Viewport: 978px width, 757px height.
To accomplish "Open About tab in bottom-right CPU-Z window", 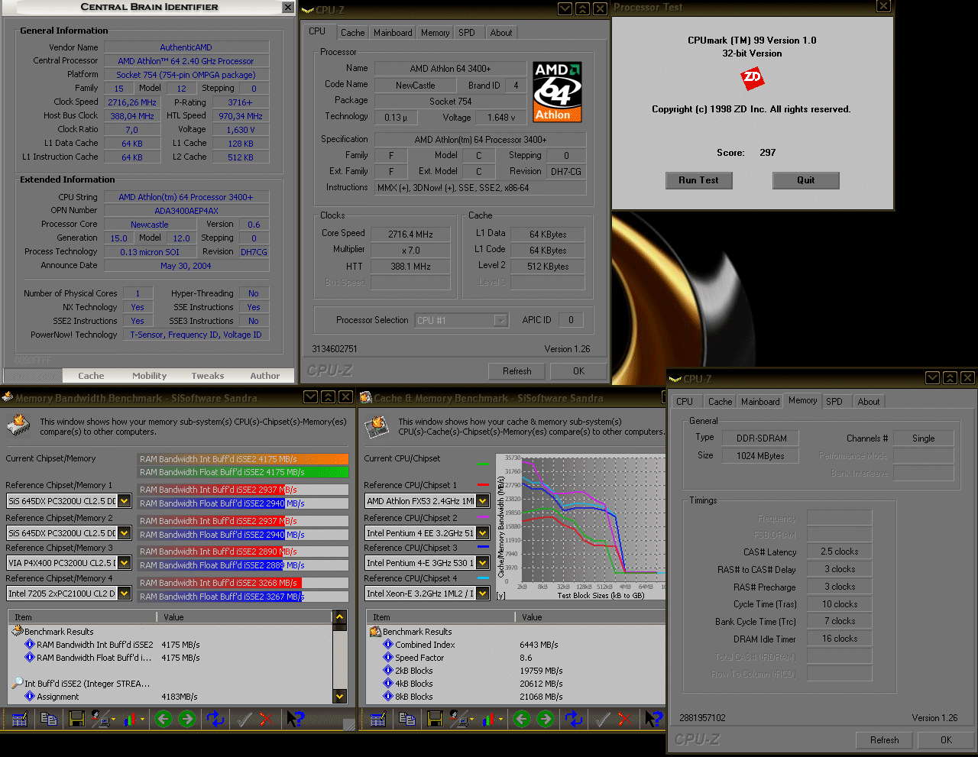I will (x=869, y=402).
